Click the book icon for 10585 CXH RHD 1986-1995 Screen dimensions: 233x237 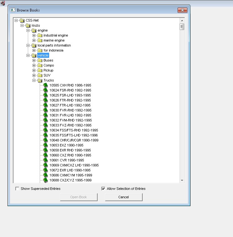45,85
